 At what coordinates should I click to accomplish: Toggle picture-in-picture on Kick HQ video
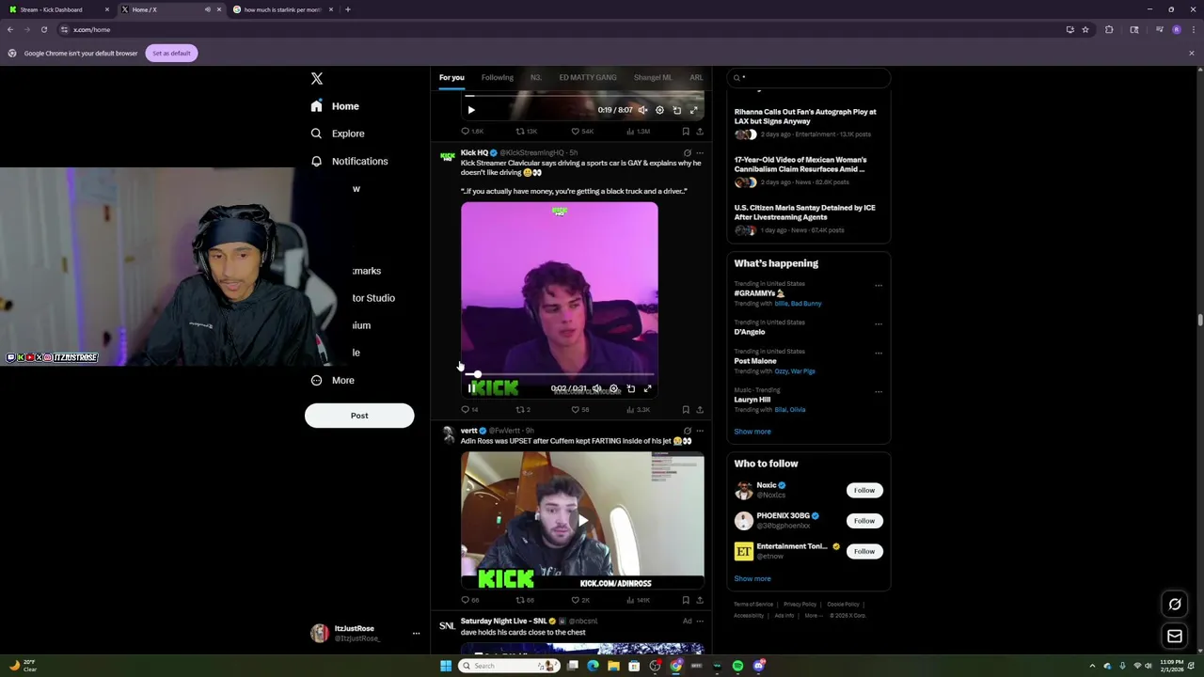(x=630, y=388)
